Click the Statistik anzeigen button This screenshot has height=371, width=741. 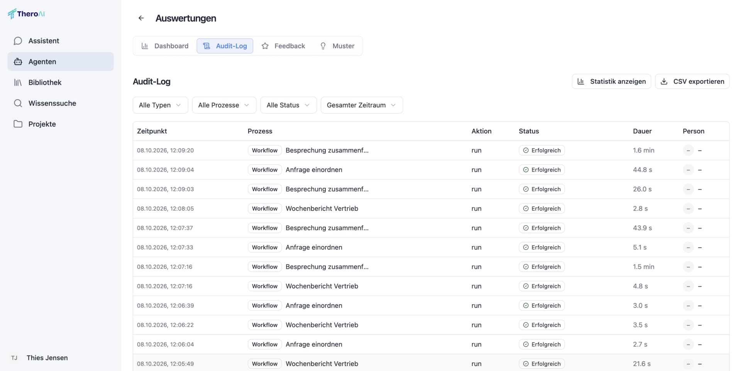tap(611, 81)
